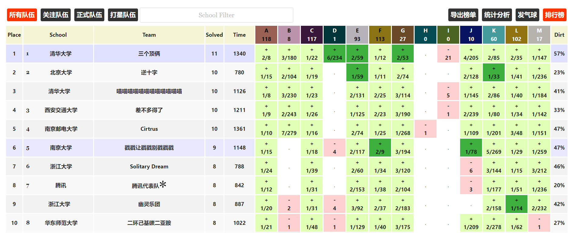
Task: Click problem J navy blue header
Action: (x=471, y=35)
